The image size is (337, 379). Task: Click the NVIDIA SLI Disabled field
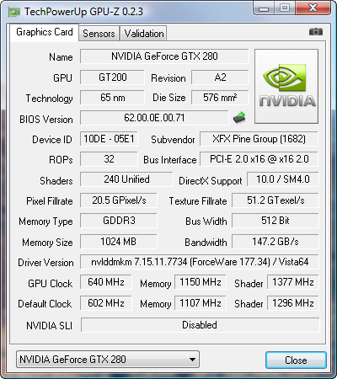[201, 325]
